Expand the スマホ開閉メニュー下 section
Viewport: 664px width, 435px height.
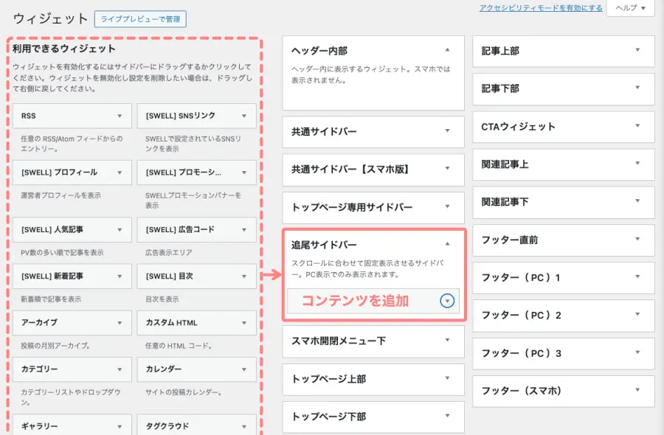coord(448,341)
